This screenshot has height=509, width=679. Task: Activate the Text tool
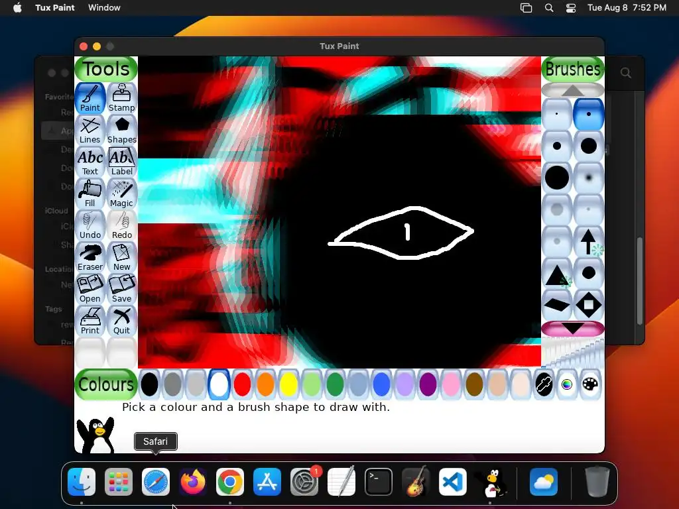tap(90, 162)
